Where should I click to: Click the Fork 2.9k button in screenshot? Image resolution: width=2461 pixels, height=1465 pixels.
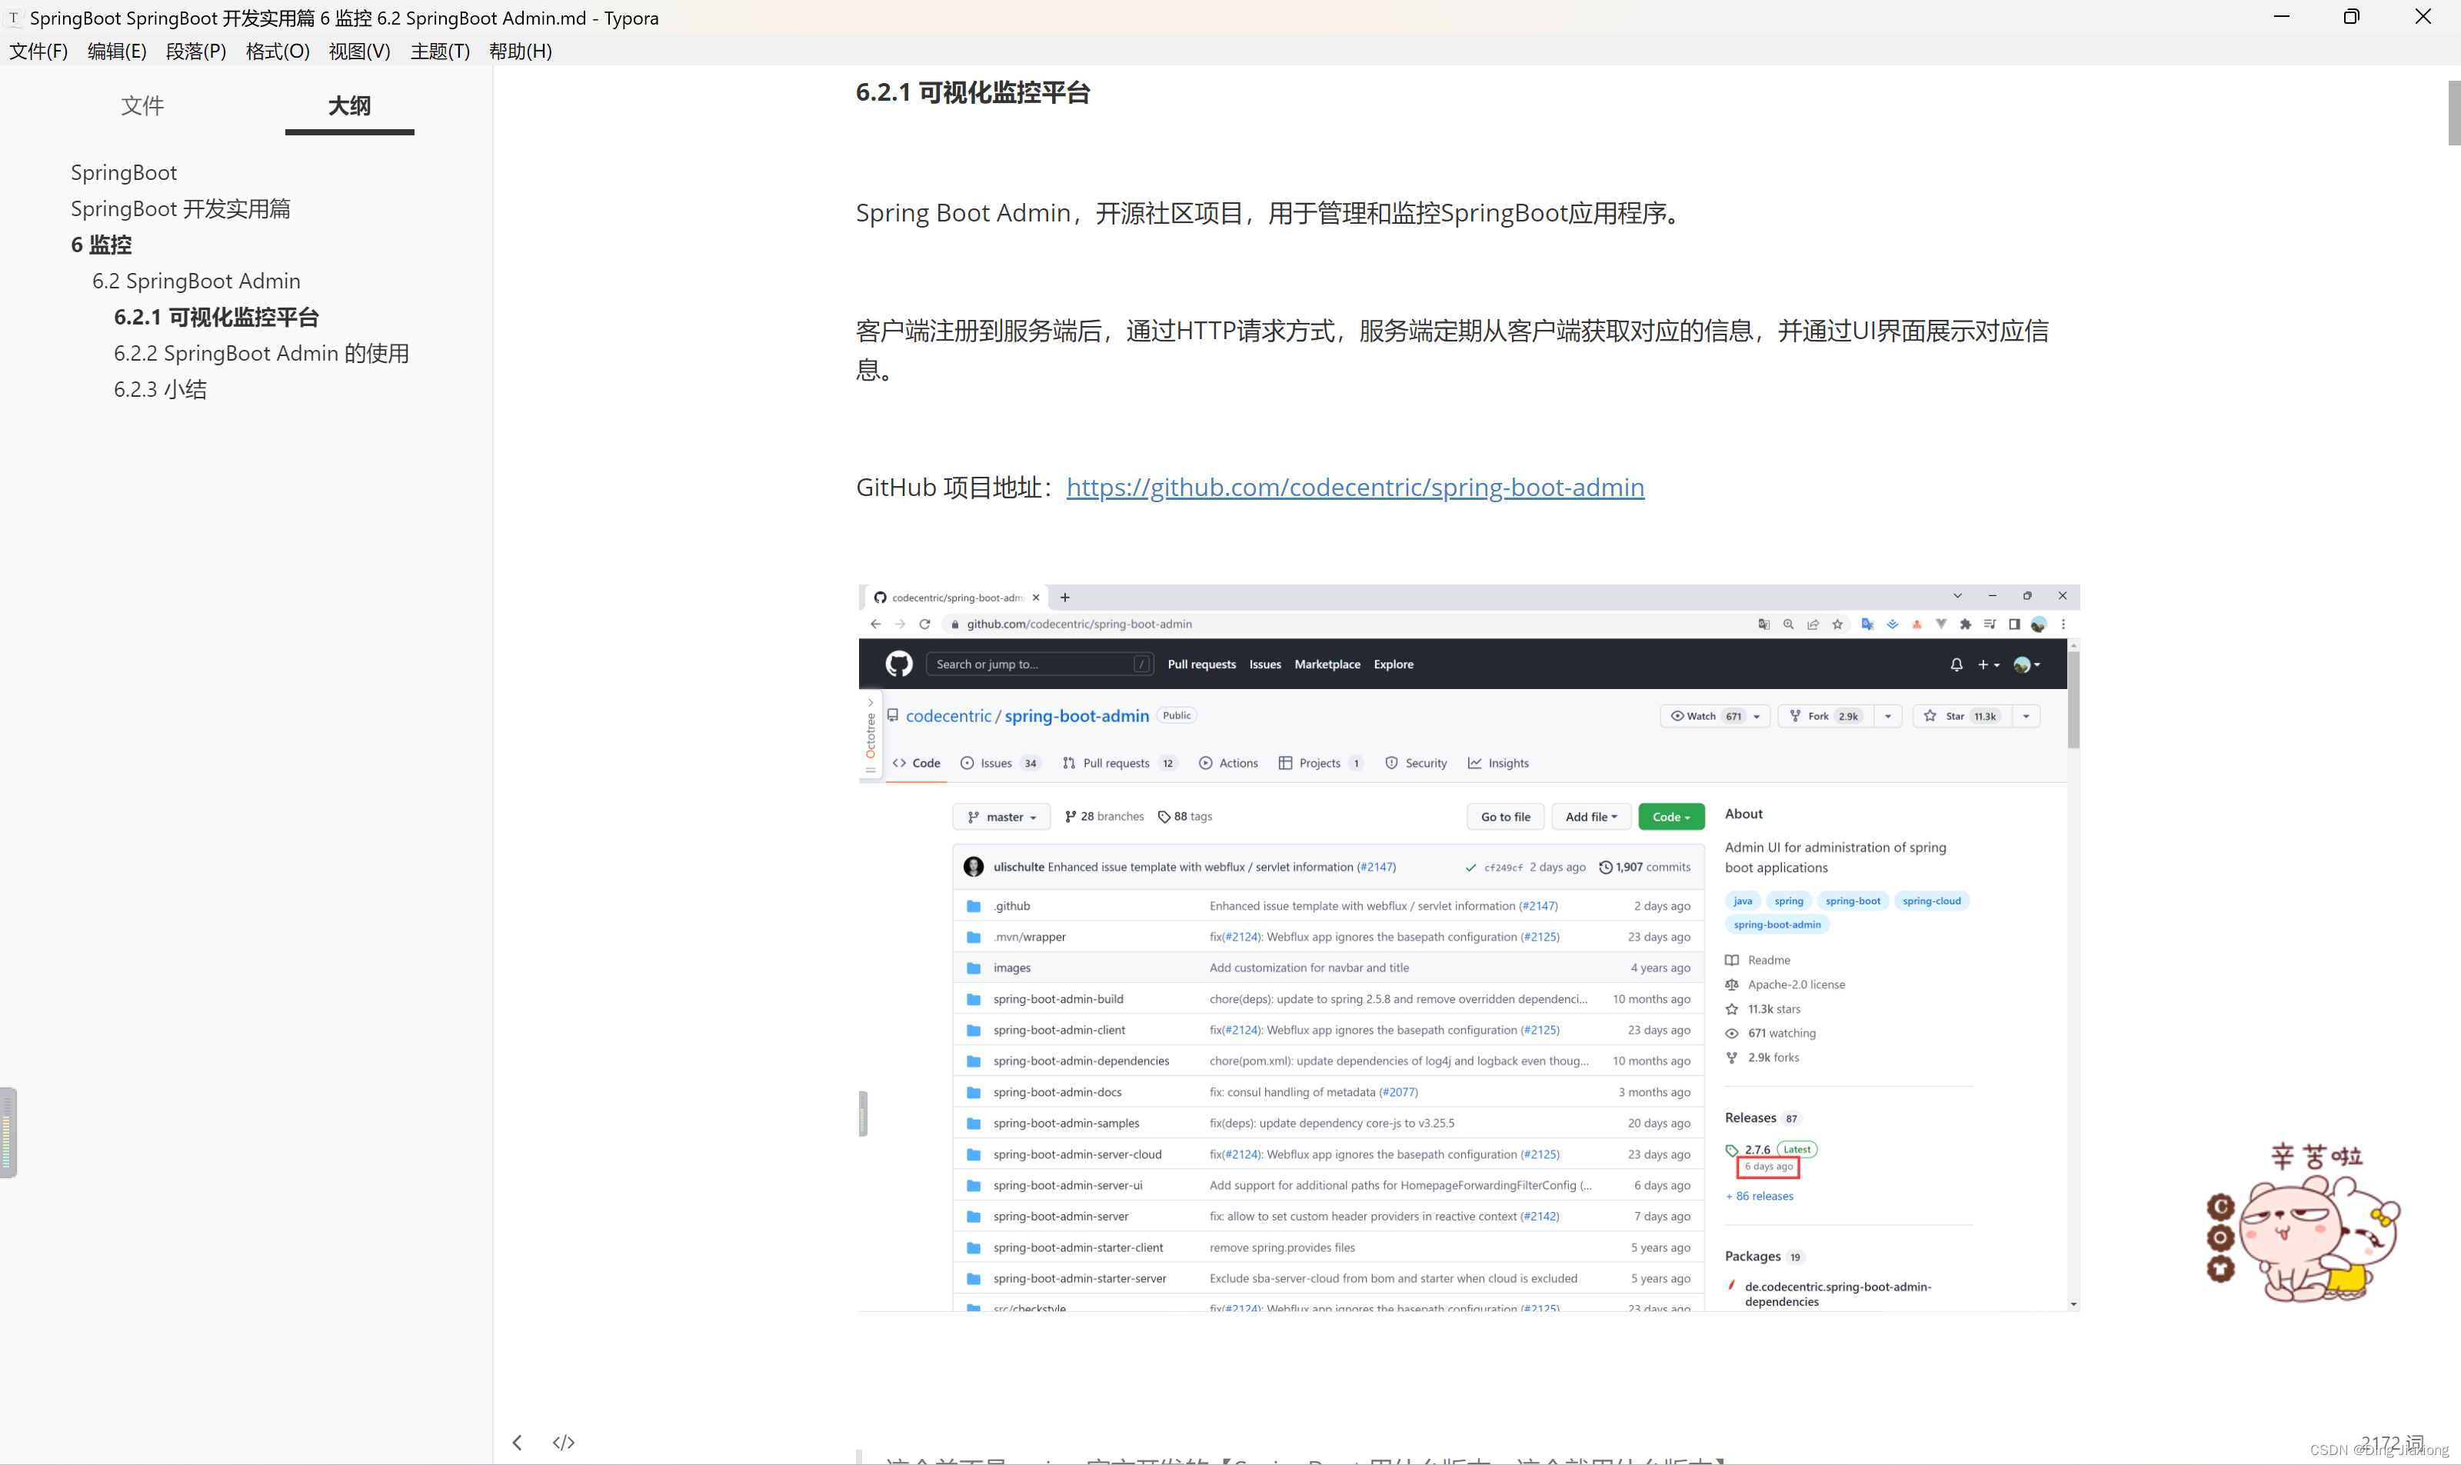coord(1825,717)
